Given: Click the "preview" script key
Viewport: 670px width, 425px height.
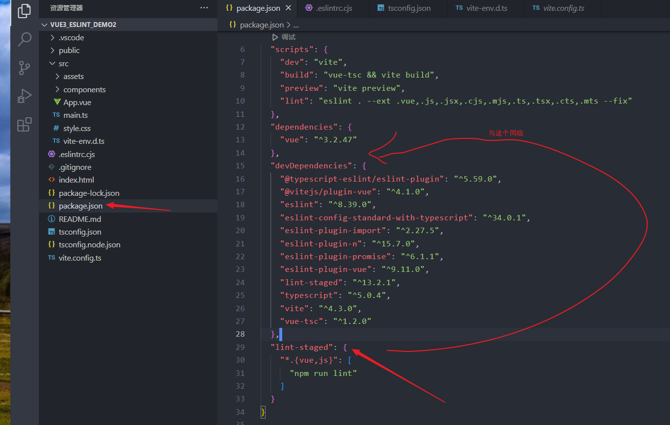Looking at the screenshot, I should point(301,88).
